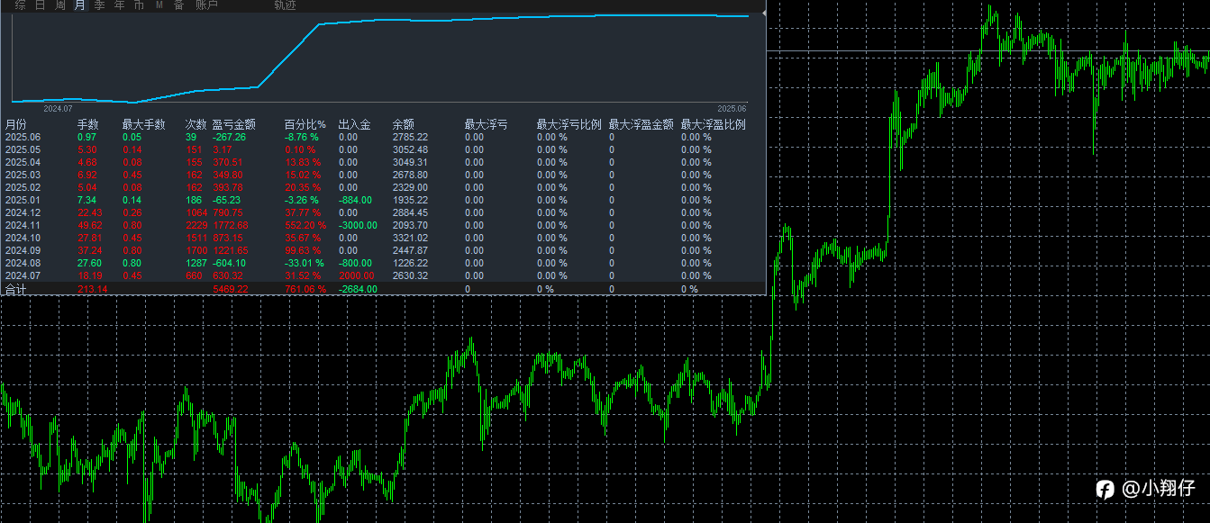Click the 761.06 % total percentage
The width and height of the screenshot is (1210, 523).
click(305, 289)
